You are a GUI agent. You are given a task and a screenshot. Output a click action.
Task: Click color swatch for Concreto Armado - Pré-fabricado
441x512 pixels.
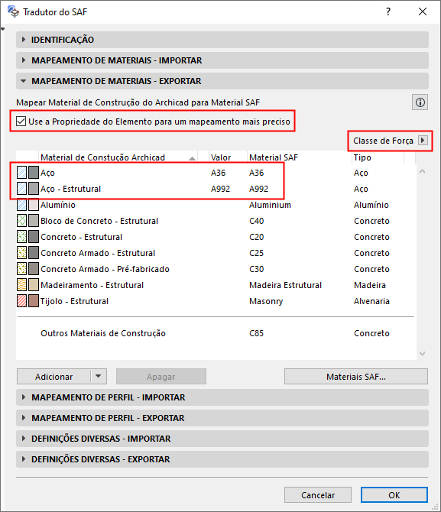pyautogui.click(x=34, y=269)
